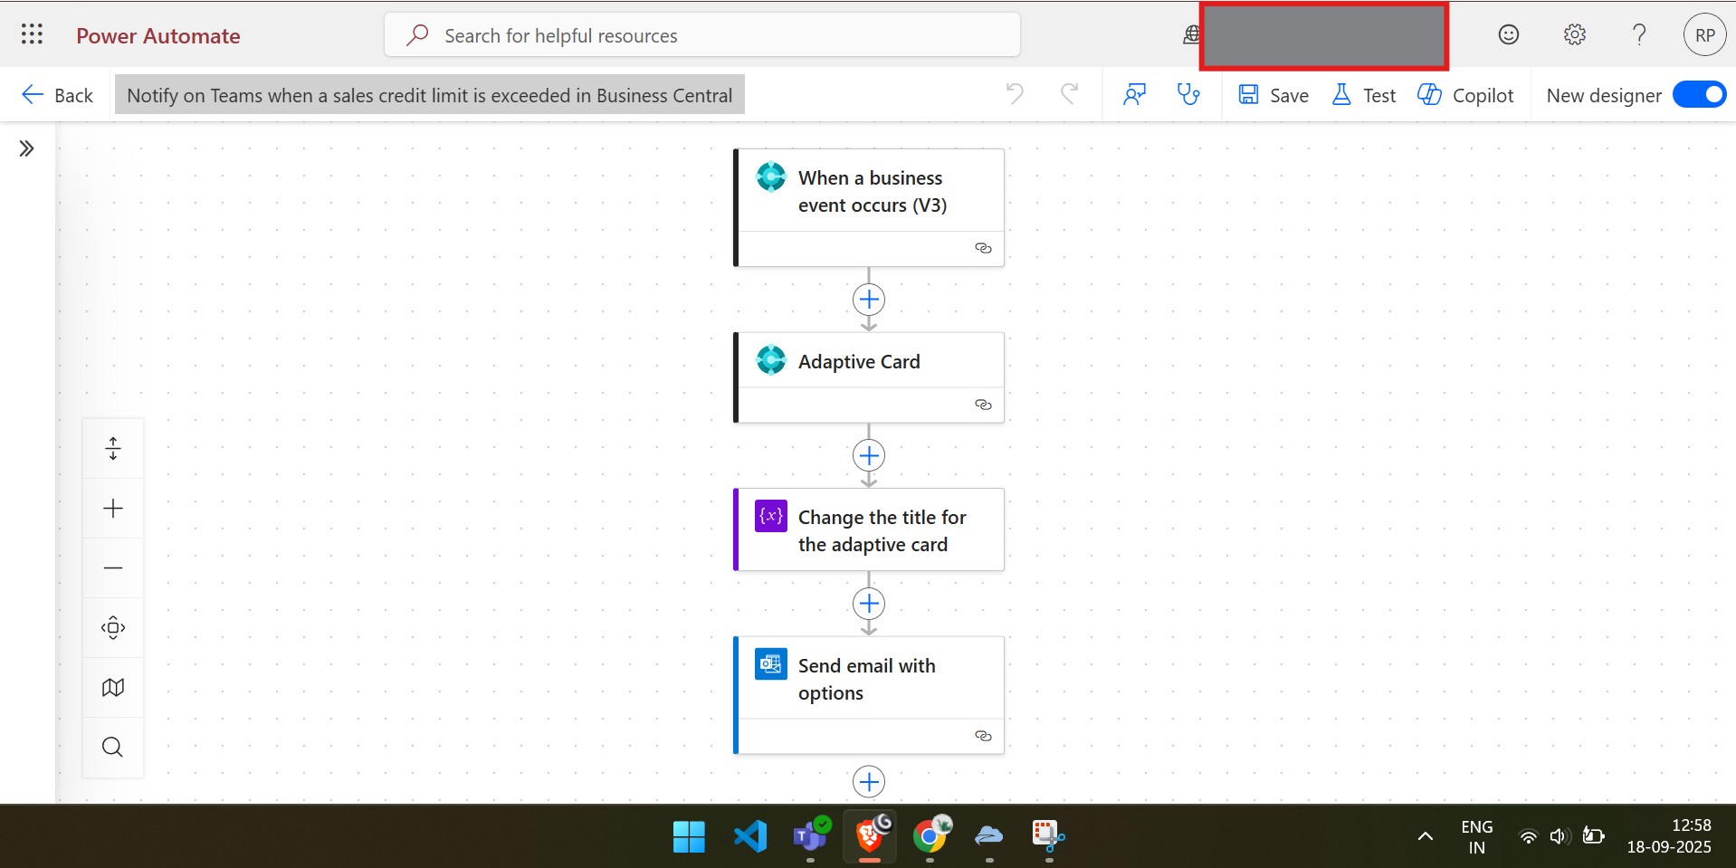Open Microsoft Teams from the taskbar

(811, 836)
